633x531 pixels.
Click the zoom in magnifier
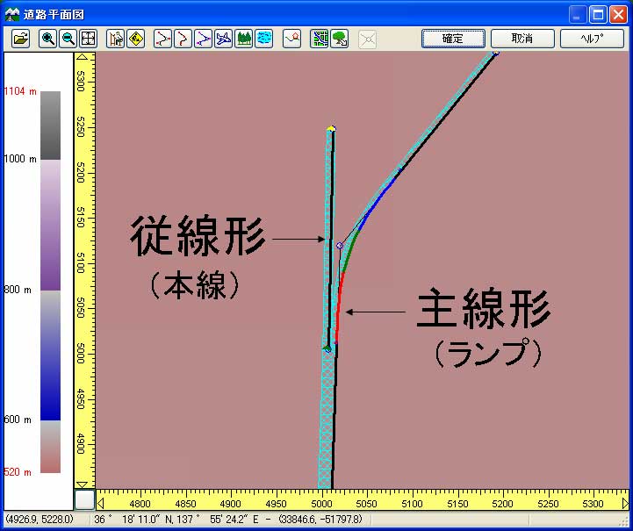48,39
